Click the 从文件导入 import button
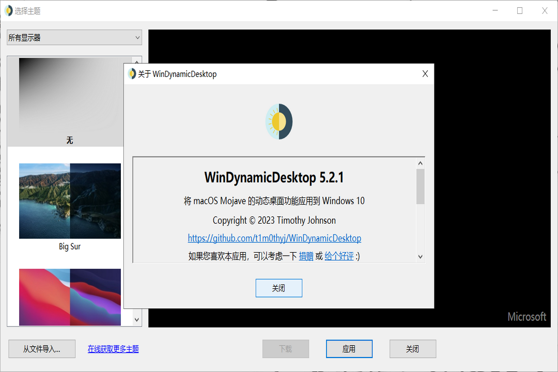 click(x=42, y=349)
